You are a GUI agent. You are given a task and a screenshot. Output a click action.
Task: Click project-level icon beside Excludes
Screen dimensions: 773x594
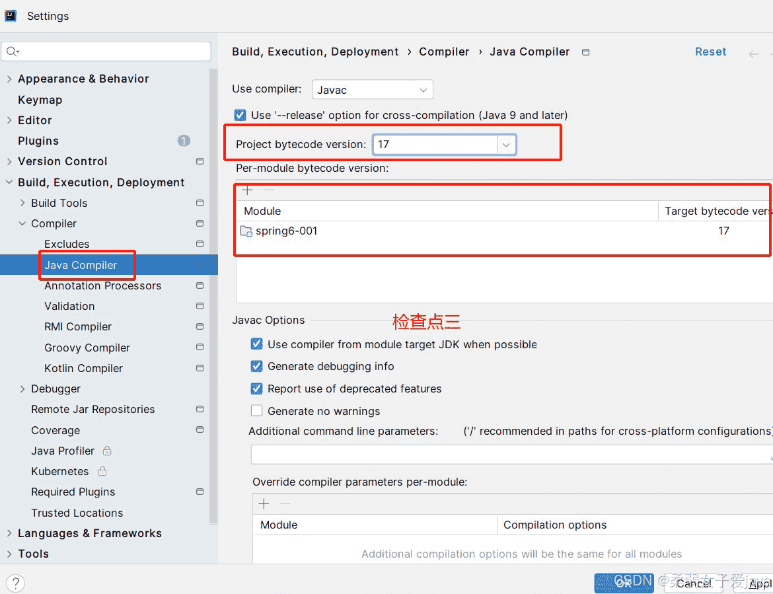200,244
